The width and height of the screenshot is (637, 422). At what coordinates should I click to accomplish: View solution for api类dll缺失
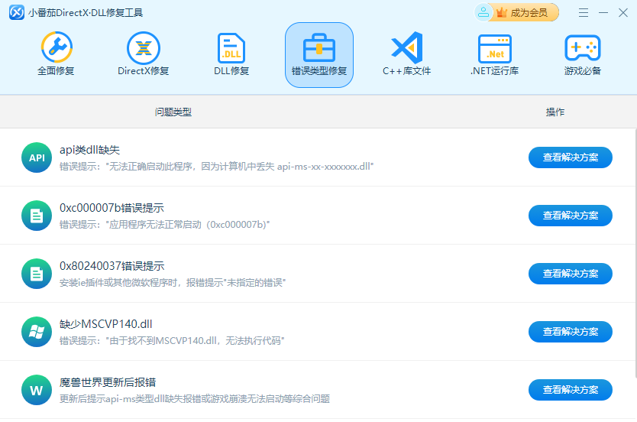570,157
